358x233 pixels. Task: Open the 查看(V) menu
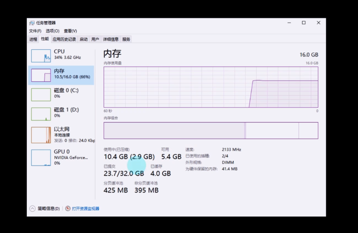point(70,31)
